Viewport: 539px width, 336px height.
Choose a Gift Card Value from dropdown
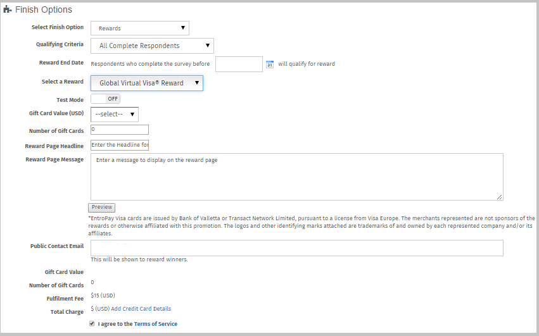click(x=115, y=115)
